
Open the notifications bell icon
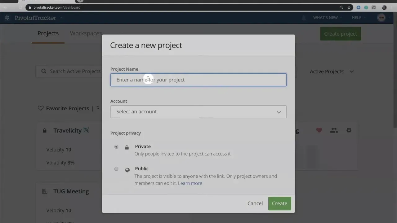point(303,18)
